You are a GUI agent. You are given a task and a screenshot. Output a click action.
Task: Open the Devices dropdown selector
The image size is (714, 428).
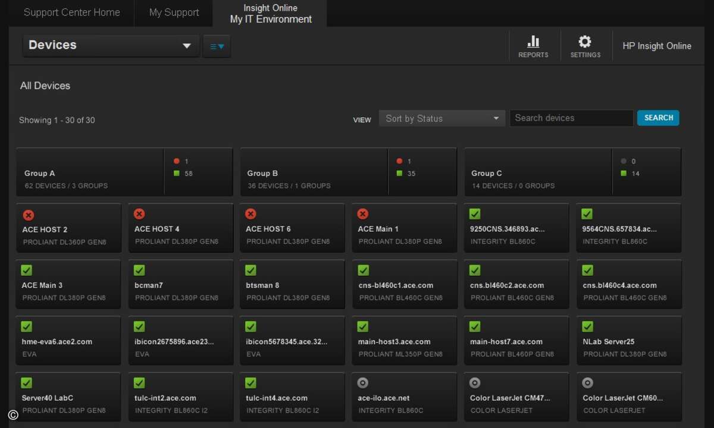point(111,46)
